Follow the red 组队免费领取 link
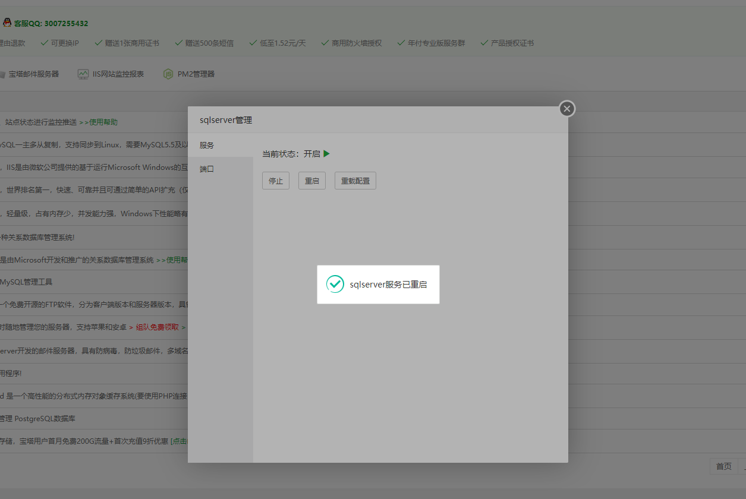Viewport: 746px width, 499px height. click(x=158, y=327)
